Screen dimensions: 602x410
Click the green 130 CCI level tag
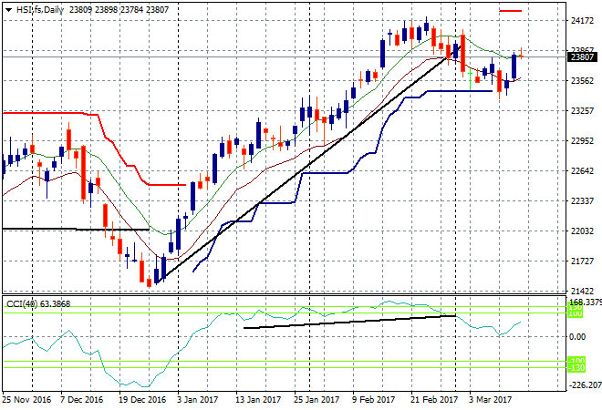point(576,307)
